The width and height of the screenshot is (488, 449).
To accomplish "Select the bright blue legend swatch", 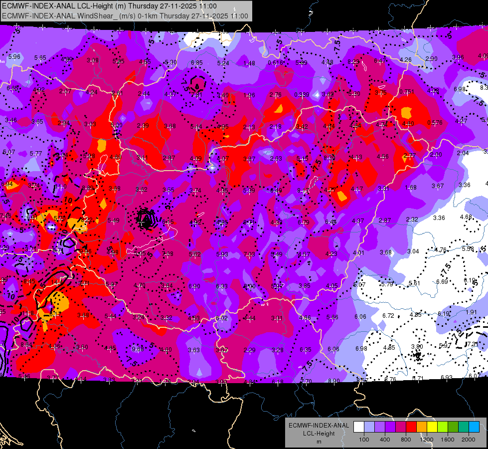I will [x=474, y=427].
